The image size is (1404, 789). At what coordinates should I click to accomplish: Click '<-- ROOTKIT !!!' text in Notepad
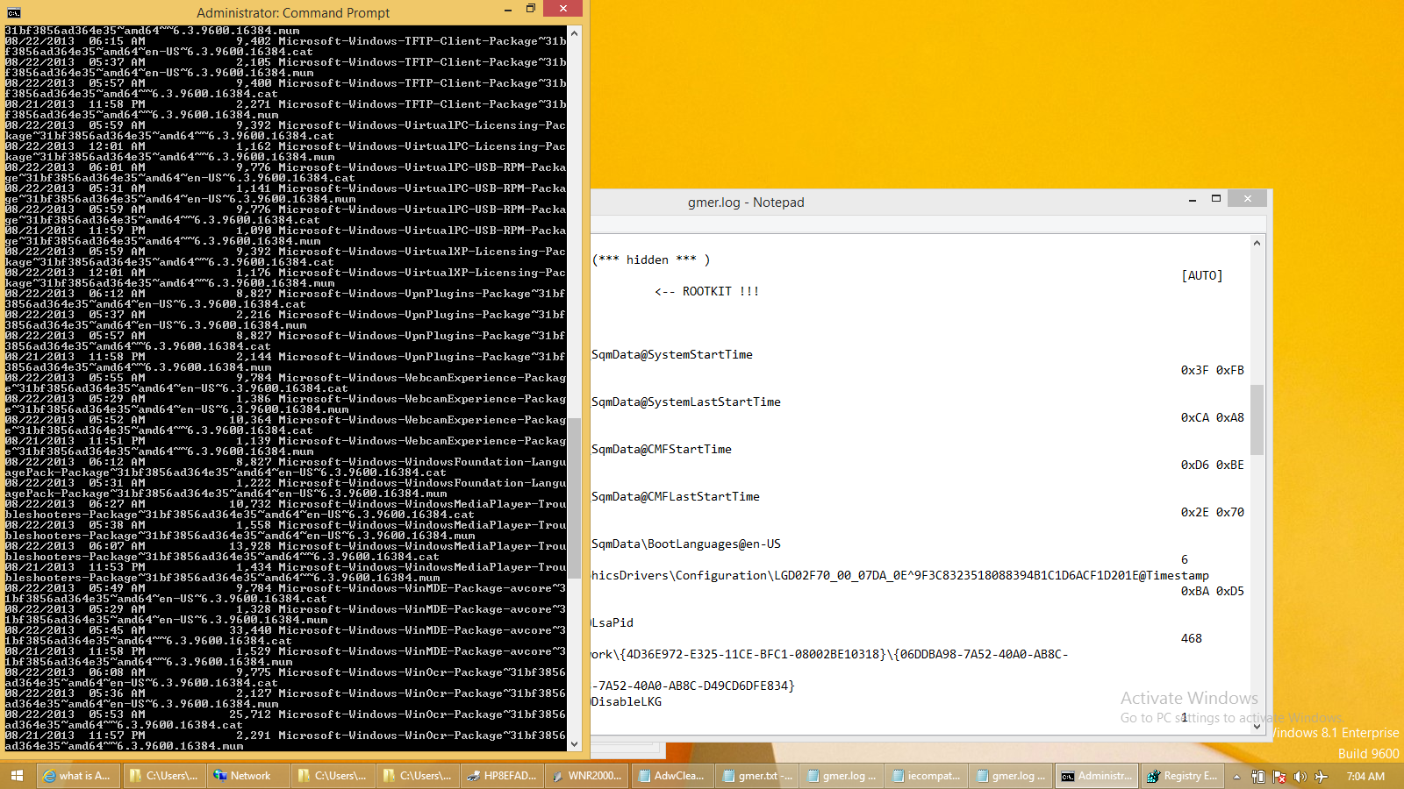click(x=706, y=291)
